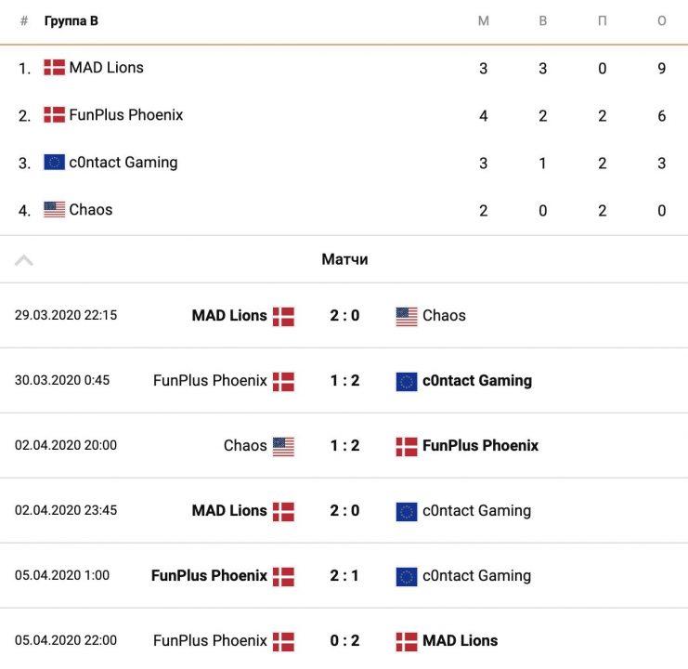Image resolution: width=688 pixels, height=669 pixels.
Task: Click the Матчи section heading
Action: tap(344, 259)
